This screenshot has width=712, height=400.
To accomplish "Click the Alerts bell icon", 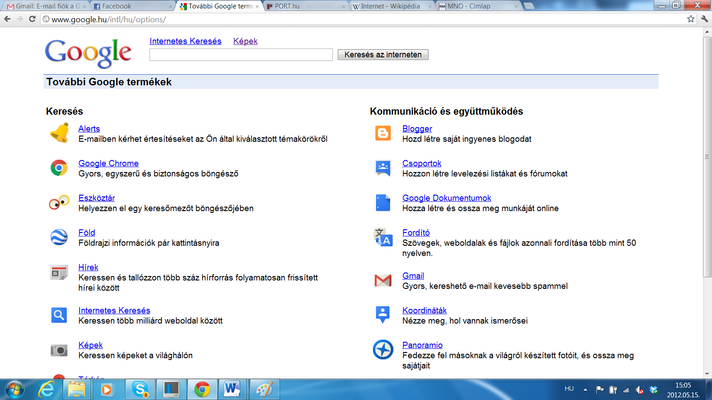I will click(x=59, y=133).
